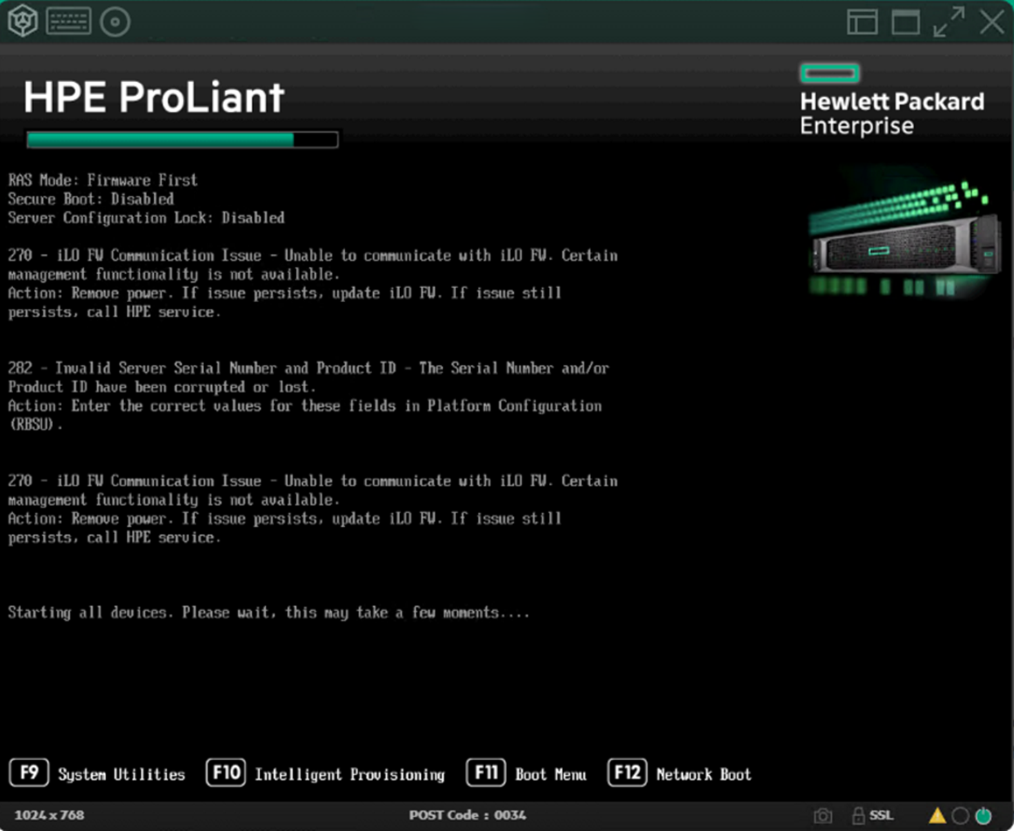Viewport: 1014px width, 831px height.
Task: Click the SSL lock icon
Action: pyautogui.click(x=858, y=816)
